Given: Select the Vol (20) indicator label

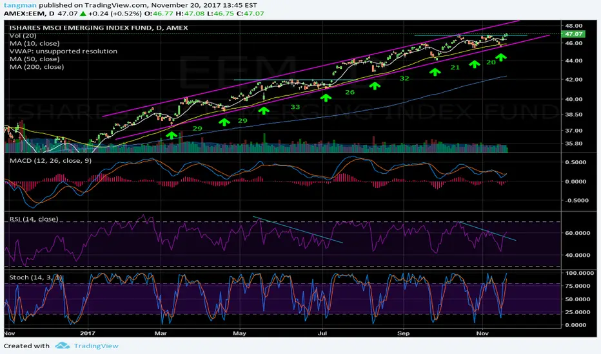Looking at the screenshot, I should tap(23, 35).
